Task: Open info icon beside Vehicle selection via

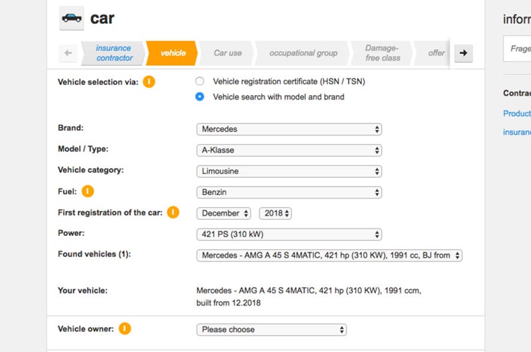Action: coord(149,82)
